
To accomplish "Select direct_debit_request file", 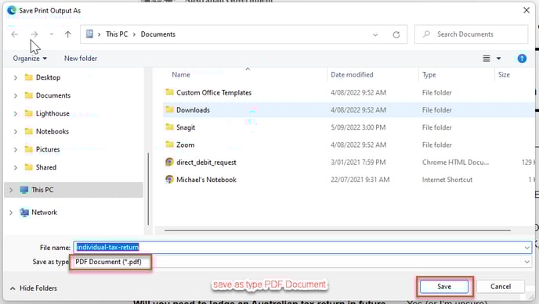I will (206, 163).
